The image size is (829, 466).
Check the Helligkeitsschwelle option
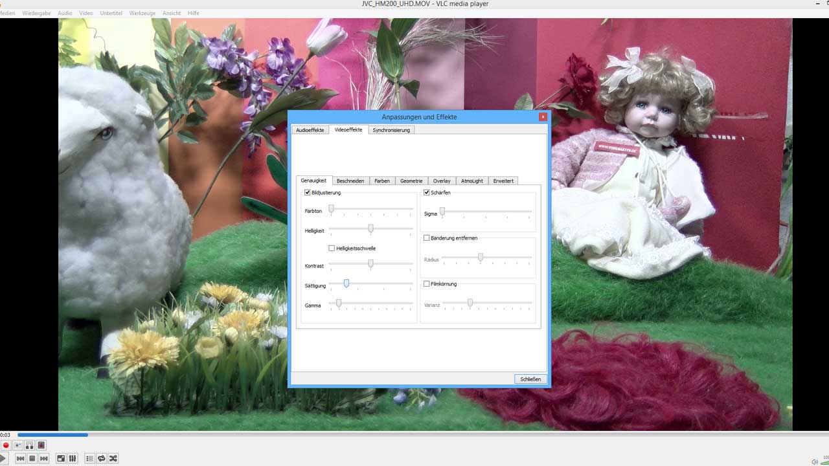pos(332,248)
